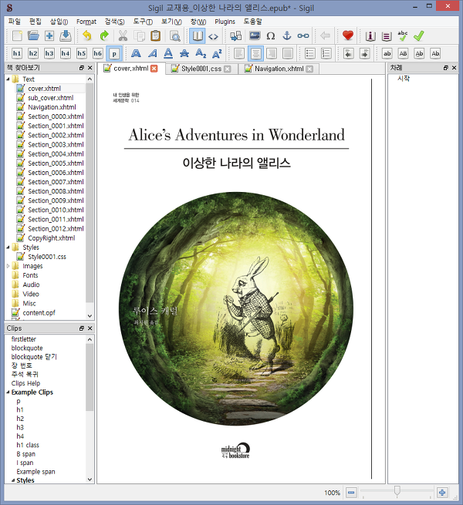Apply heading h6 style
Viewport: 463px width, 505px height.
(x=98, y=53)
